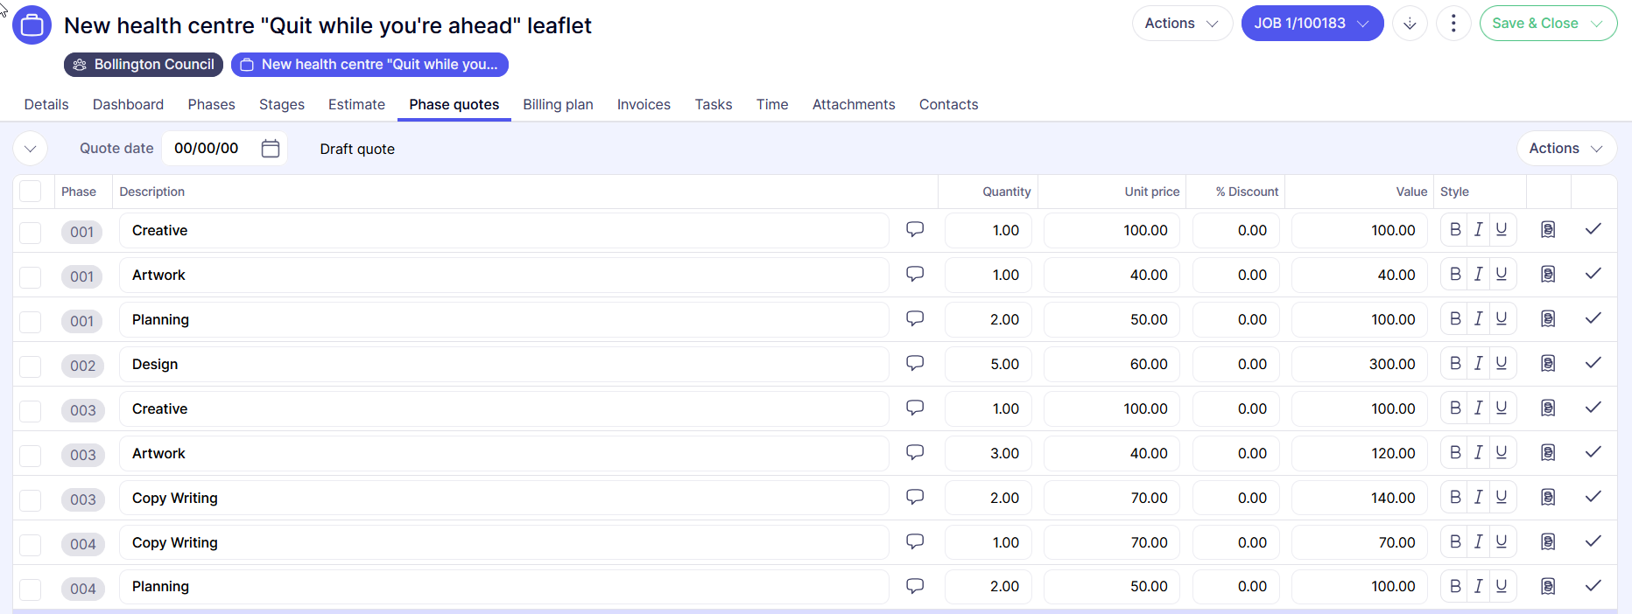The width and height of the screenshot is (1632, 614).
Task: Expand the collapse chevron beside Quote date
Action: [x=31, y=149]
